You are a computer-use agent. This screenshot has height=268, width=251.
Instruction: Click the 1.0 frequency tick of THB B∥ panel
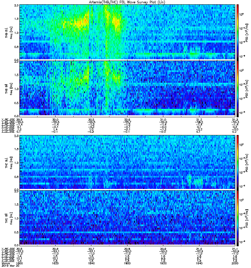pyautogui.click(x=16, y=89)
